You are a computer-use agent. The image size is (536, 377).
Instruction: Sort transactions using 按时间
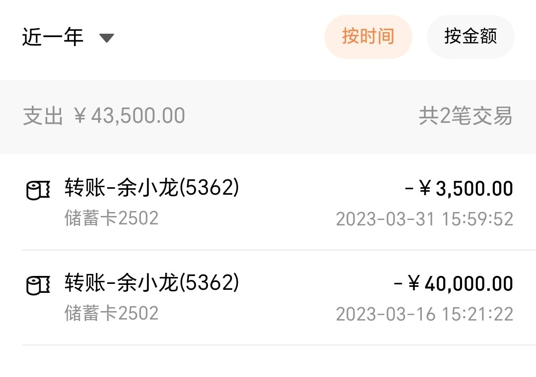(x=368, y=37)
